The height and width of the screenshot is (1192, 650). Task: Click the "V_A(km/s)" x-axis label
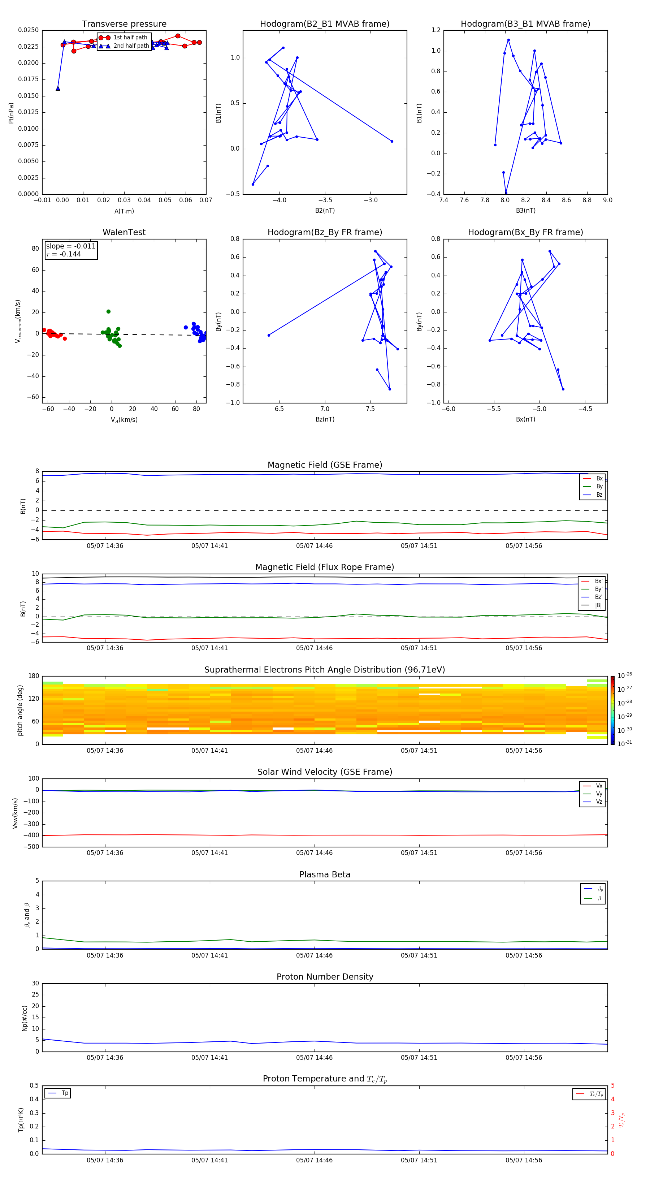124,420
